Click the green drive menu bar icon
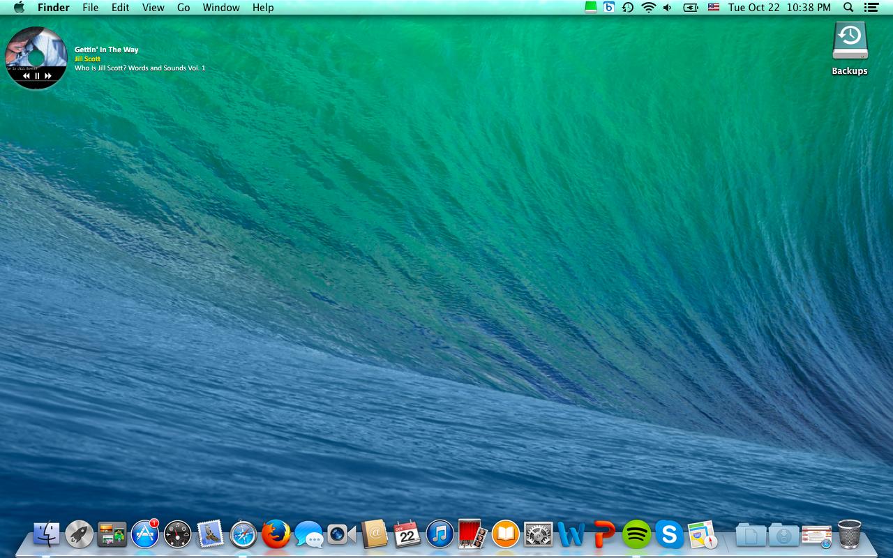Image resolution: width=893 pixels, height=558 pixels. click(590, 8)
